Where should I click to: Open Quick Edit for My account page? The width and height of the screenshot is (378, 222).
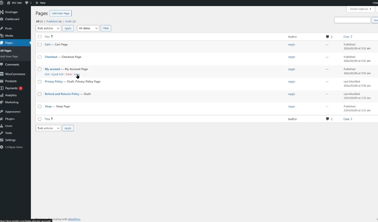coord(57,75)
